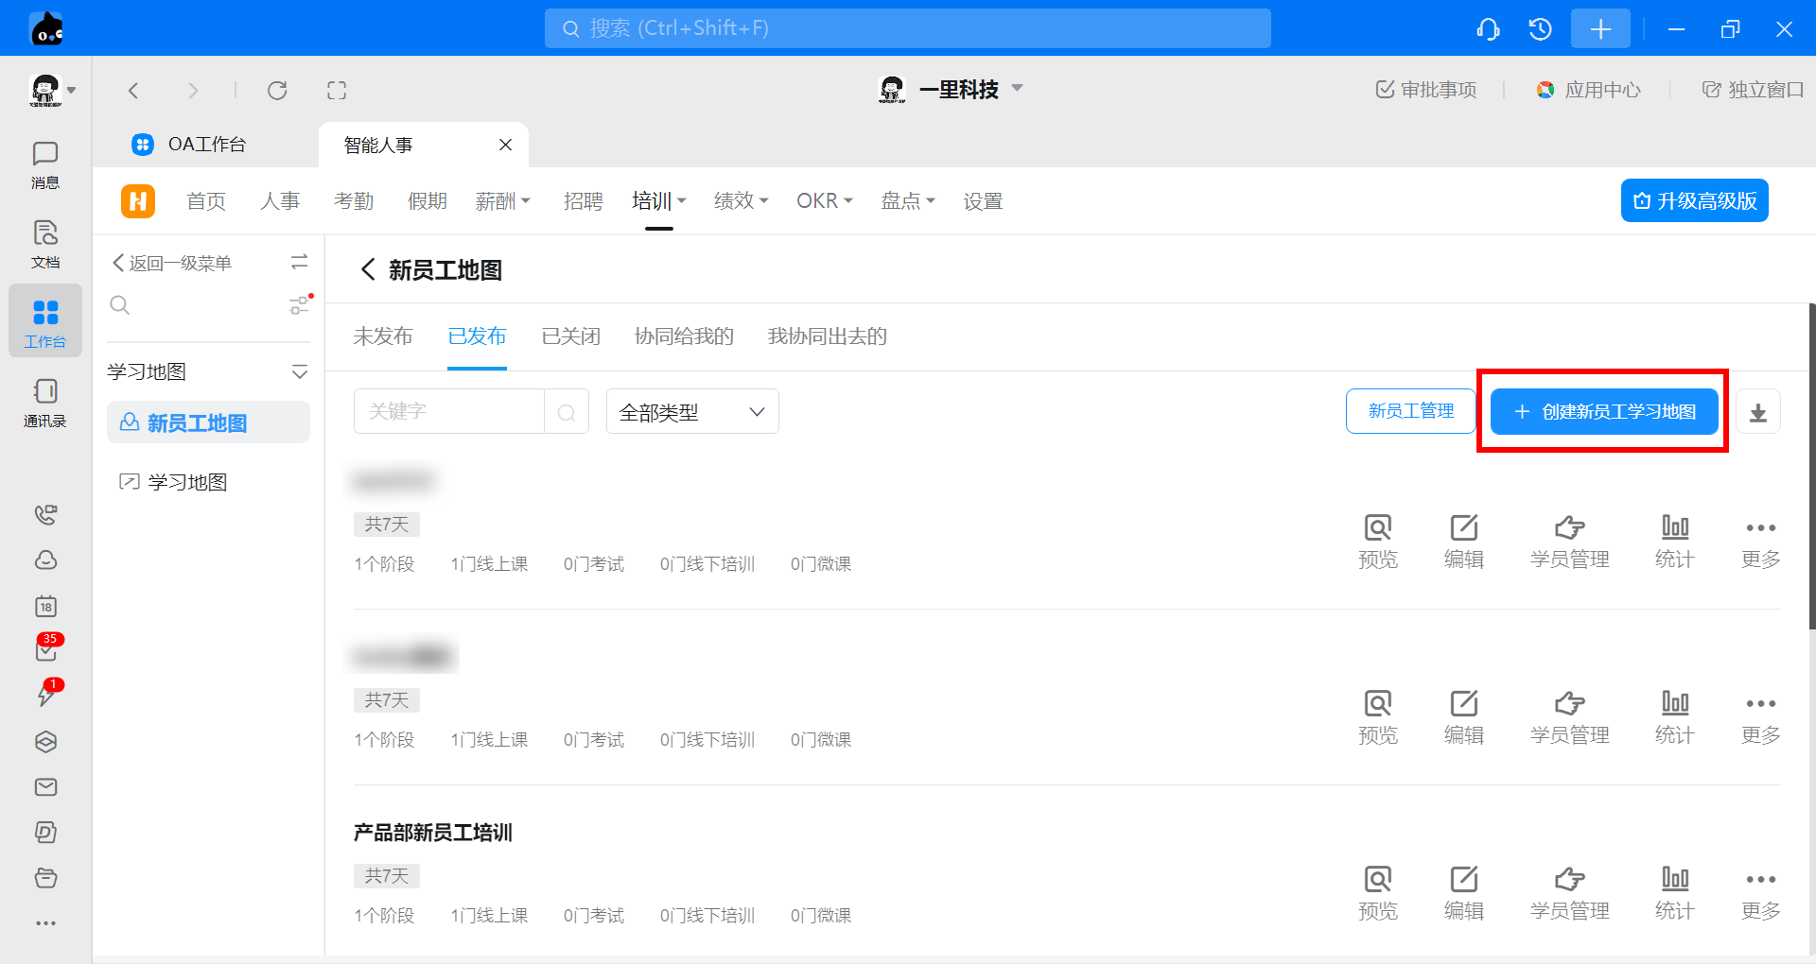The height and width of the screenshot is (964, 1816).
Task: Open the Documents icon in sidebar
Action: click(44, 244)
